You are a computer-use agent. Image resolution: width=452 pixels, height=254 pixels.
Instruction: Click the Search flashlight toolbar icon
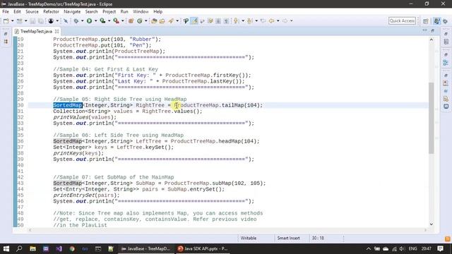tap(171, 21)
